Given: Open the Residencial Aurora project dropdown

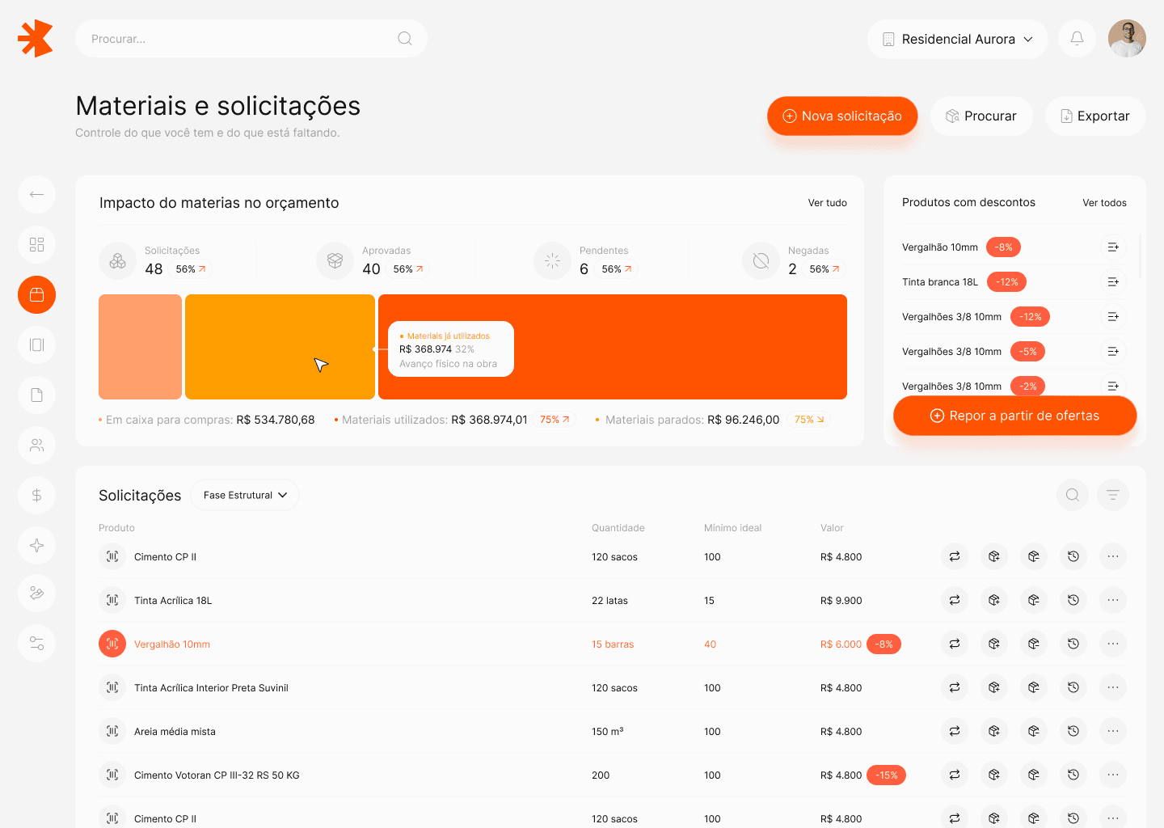Looking at the screenshot, I should 958,39.
